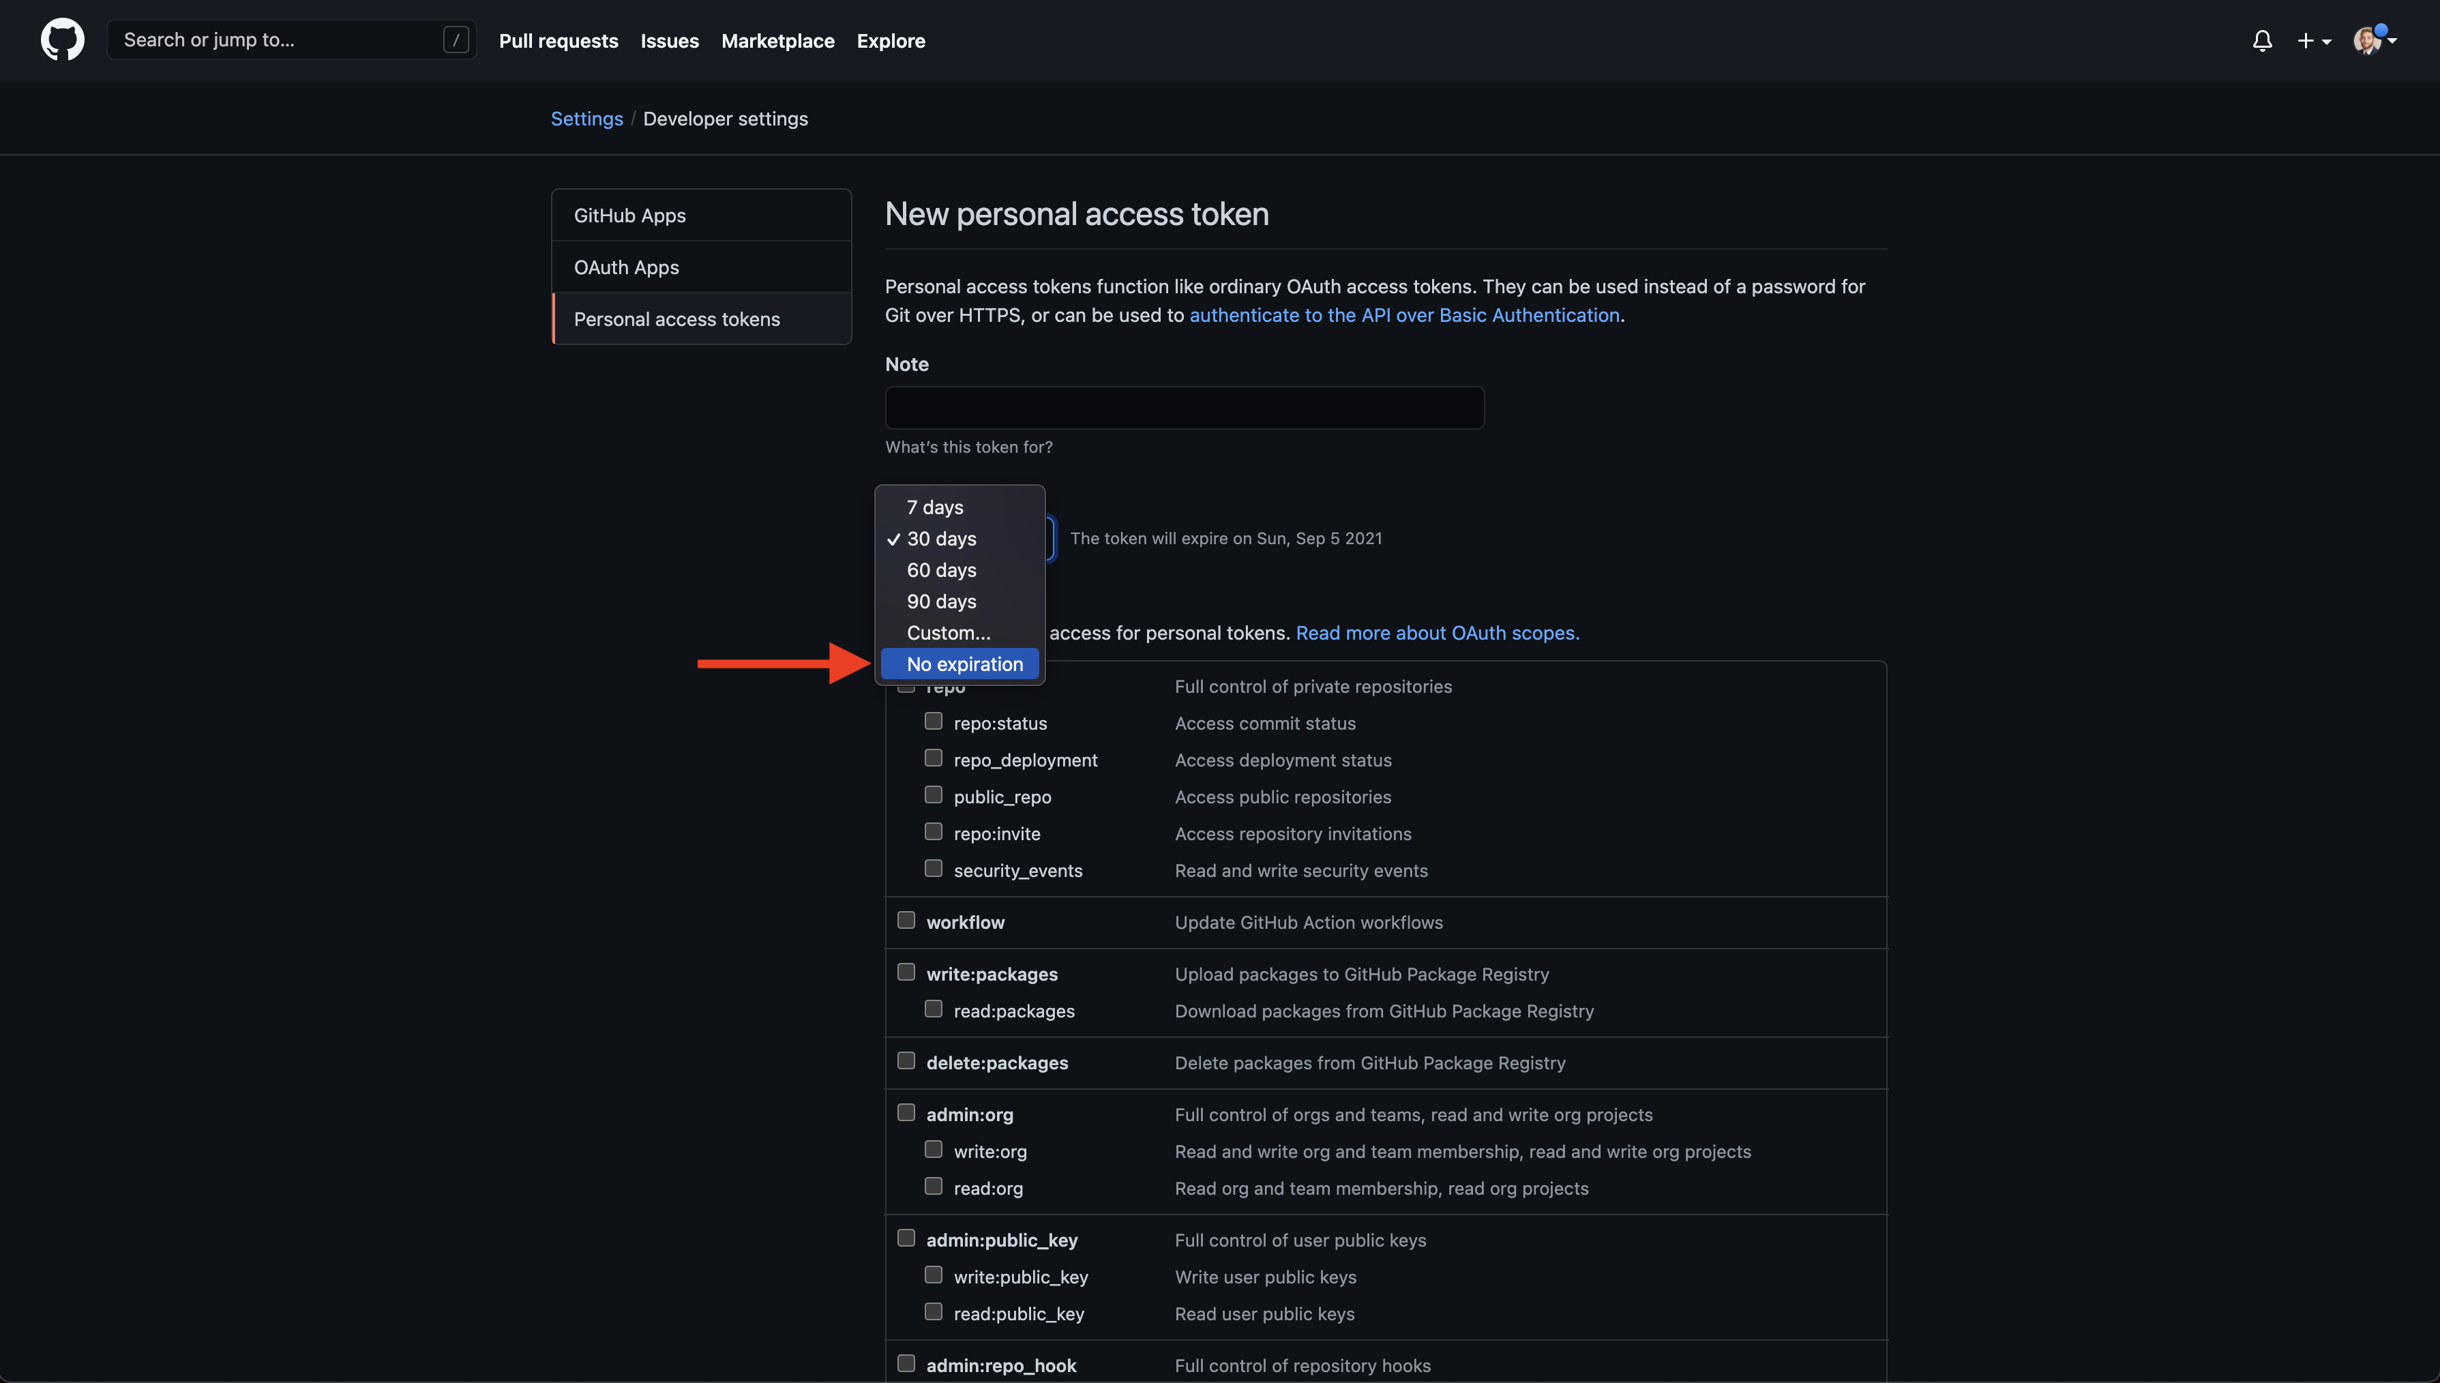The height and width of the screenshot is (1383, 2440).
Task: Click Full control of repository hooks text
Action: 1303,1366
